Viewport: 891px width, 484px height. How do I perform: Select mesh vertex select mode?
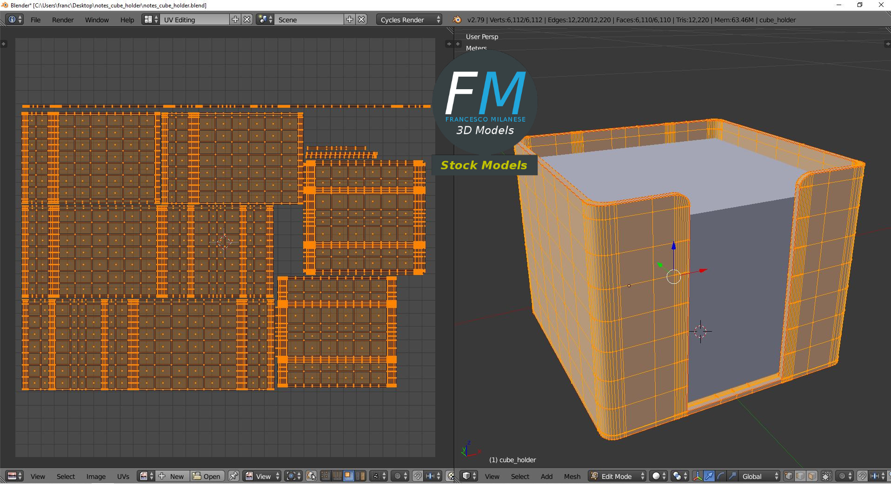coord(789,476)
